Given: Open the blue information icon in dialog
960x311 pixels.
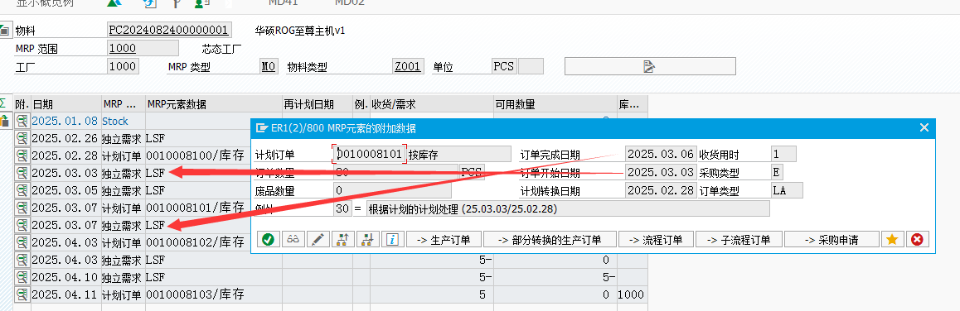Looking at the screenshot, I should point(392,240).
